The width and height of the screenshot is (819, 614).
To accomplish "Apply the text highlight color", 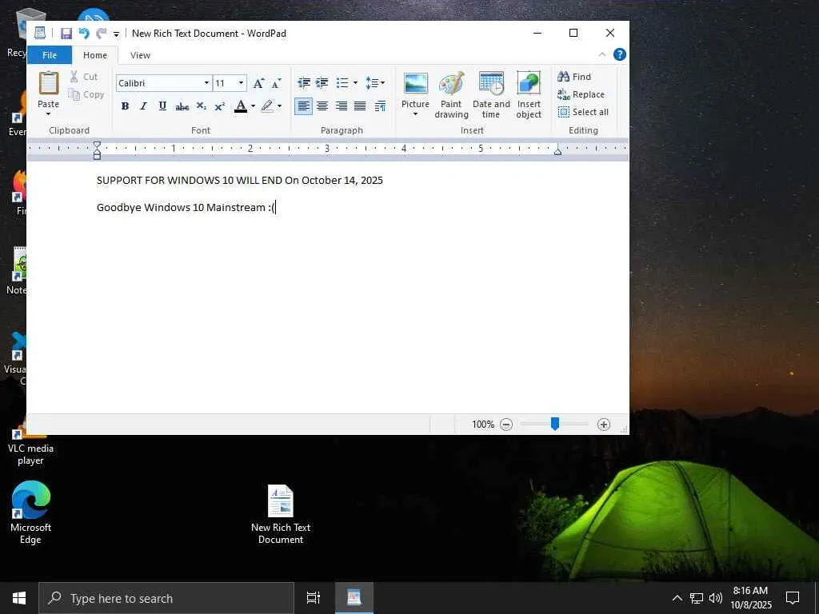I will (267, 106).
